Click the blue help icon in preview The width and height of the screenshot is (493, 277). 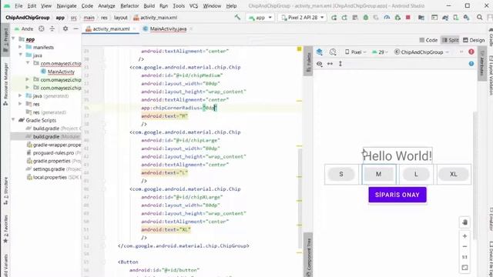point(471,64)
